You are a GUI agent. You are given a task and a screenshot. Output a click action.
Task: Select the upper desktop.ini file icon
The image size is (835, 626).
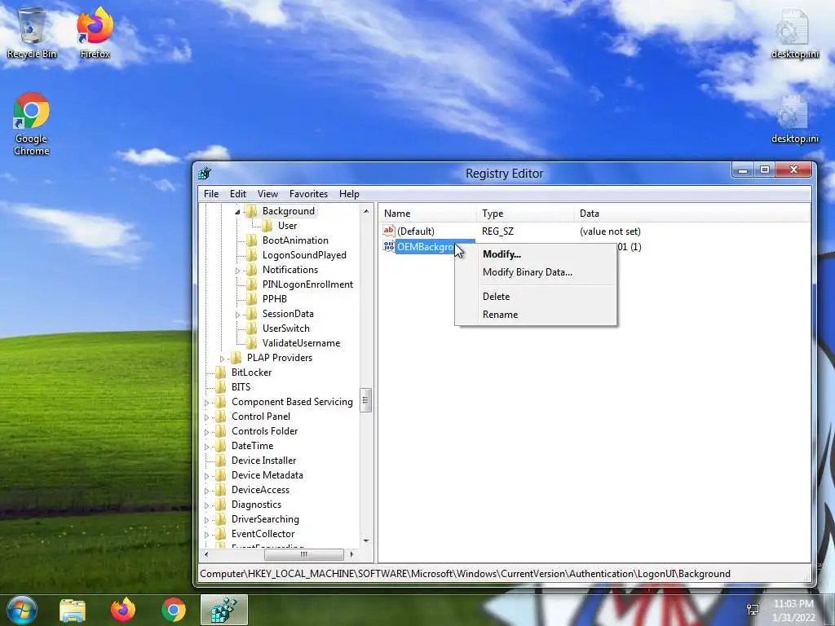[x=794, y=33]
